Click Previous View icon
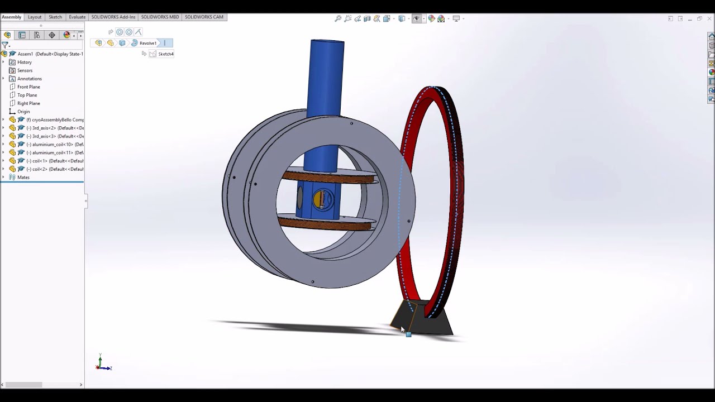This screenshot has height=402, width=715. coord(357,18)
